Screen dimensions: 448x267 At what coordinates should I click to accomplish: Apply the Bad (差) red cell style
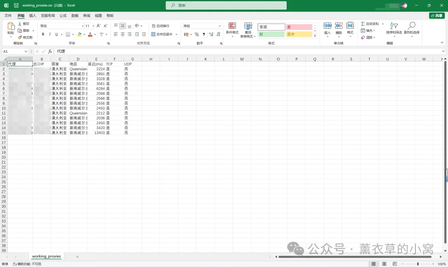point(299,27)
